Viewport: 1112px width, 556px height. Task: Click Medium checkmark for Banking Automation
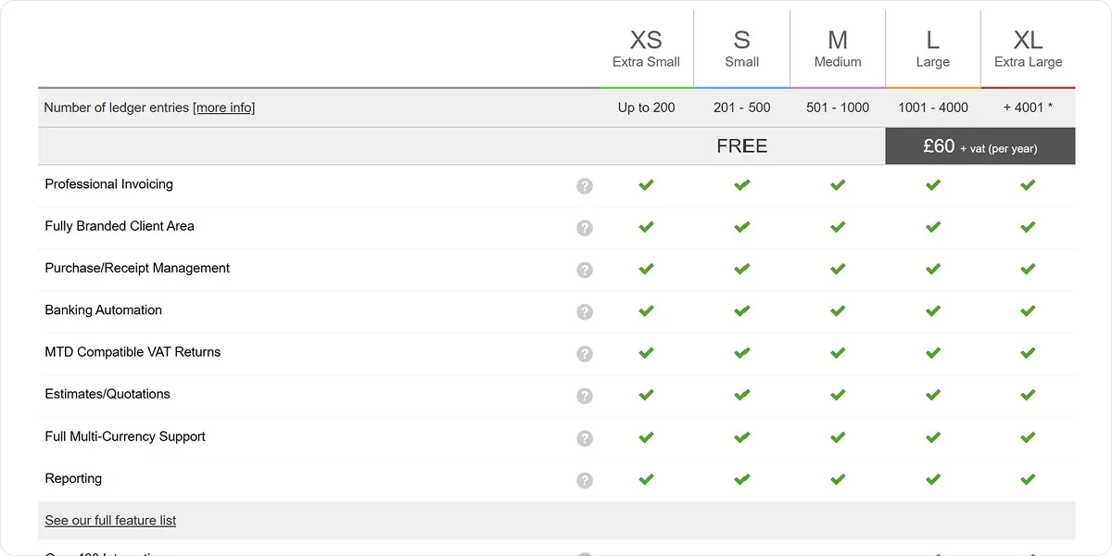tap(838, 311)
